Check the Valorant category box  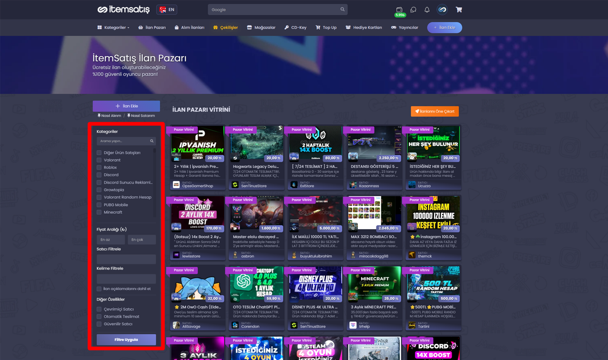[x=99, y=160]
